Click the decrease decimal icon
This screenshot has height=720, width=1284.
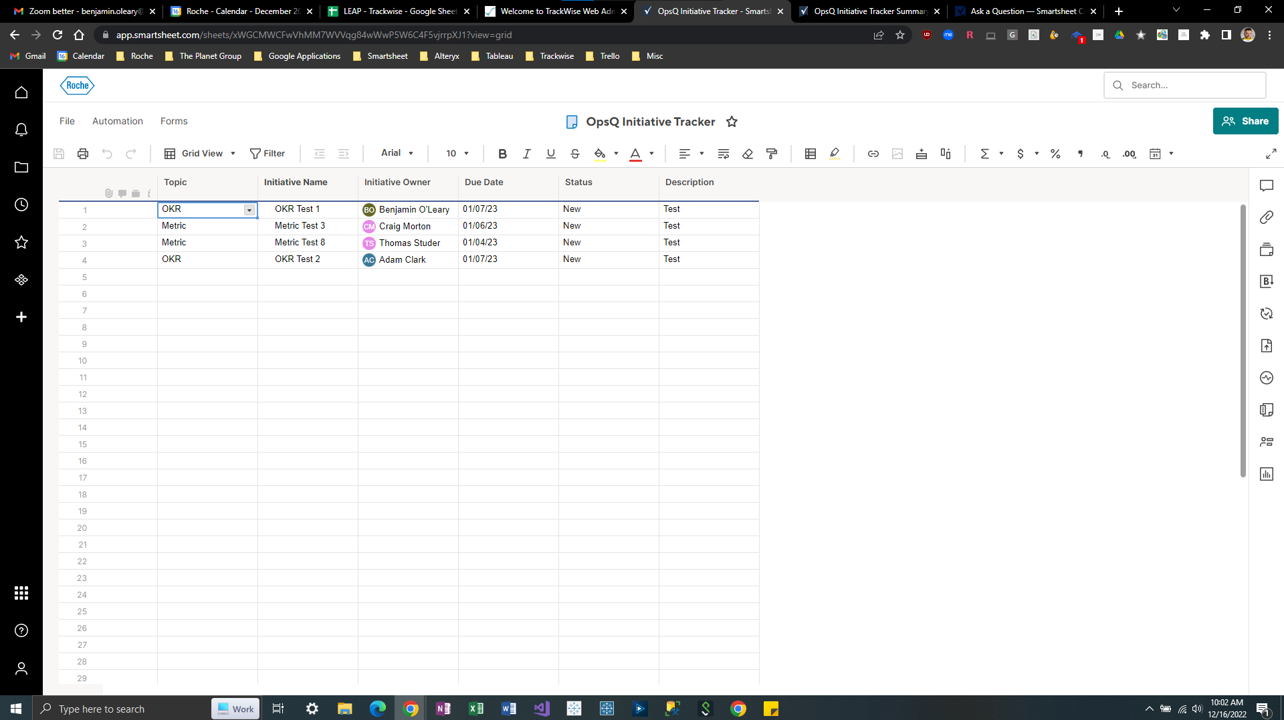pos(1105,154)
